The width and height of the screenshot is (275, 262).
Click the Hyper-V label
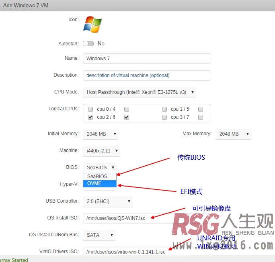[x=69, y=184]
